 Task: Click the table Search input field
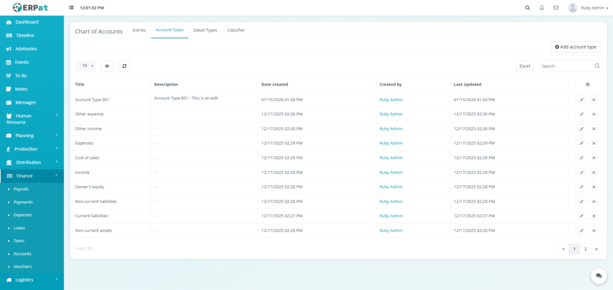tap(566, 66)
